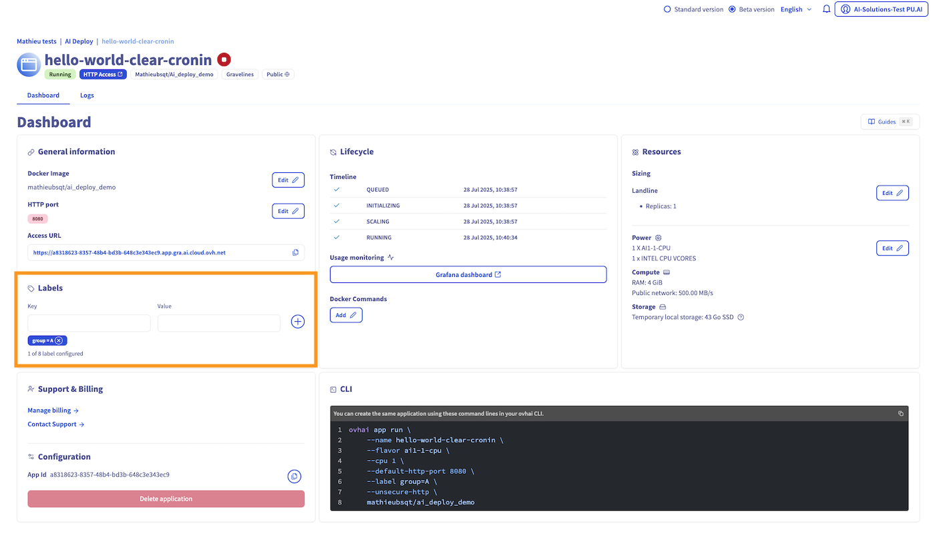Open the English language dropdown
The width and height of the screenshot is (935, 536).
(795, 9)
